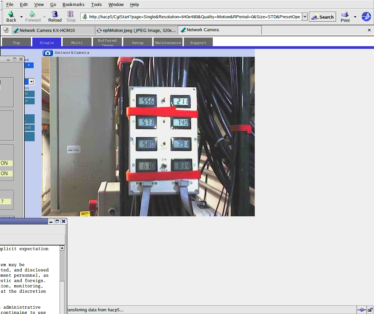Image resolution: width=374 pixels, height=314 pixels.
Task: Switch to Network Camera KX-HCM10 tab
Action: pos(53,31)
